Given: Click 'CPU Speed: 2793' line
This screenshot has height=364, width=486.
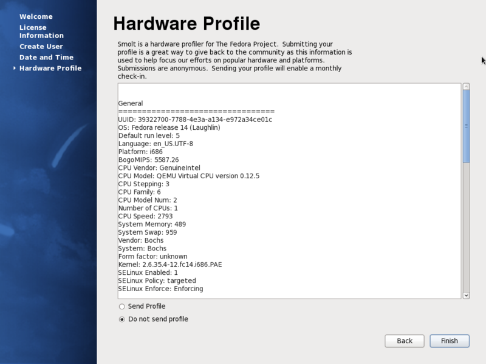Looking at the screenshot, I should 145,216.
